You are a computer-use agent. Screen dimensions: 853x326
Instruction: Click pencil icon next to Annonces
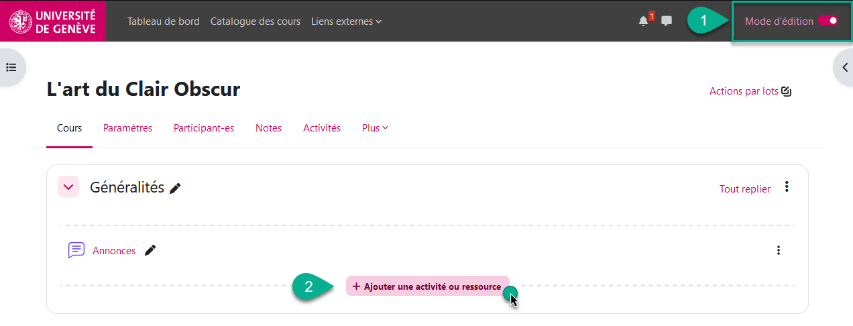click(x=151, y=250)
